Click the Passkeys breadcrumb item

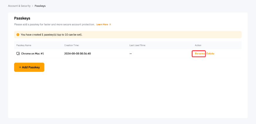pyautogui.click(x=40, y=6)
